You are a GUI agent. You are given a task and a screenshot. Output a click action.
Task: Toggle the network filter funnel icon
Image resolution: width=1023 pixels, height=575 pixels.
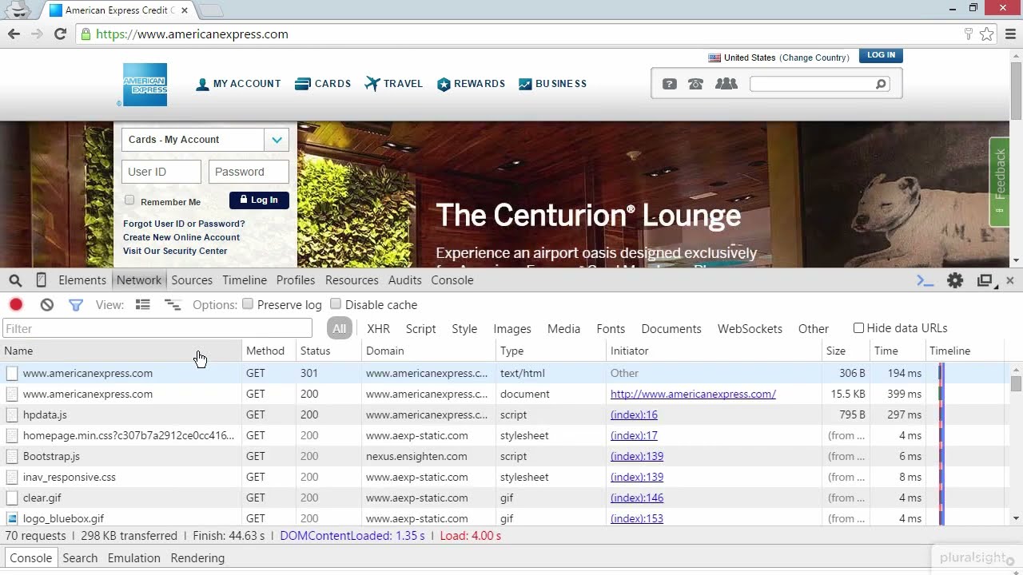click(76, 304)
